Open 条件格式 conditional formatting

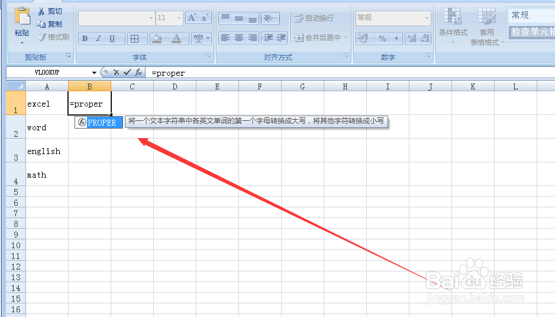(x=453, y=25)
